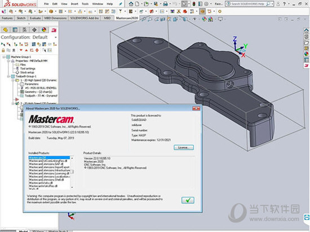This screenshot has height=232, width=310.
Task: Click the select all operations icon
Action: click(x=3, y=44)
